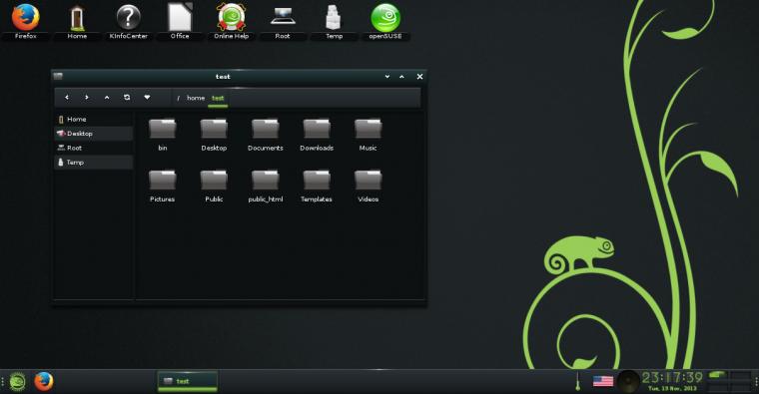759x394 pixels.
Task: Open the Temp desktop shortcut
Action: (334, 21)
